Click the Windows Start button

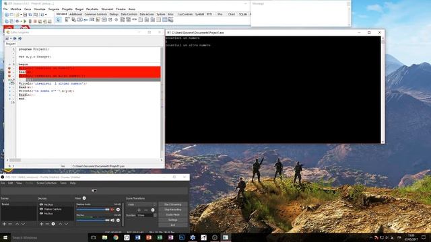[x=5, y=237]
